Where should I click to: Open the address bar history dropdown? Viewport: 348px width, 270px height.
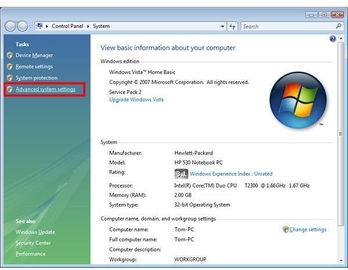[x=222, y=27]
